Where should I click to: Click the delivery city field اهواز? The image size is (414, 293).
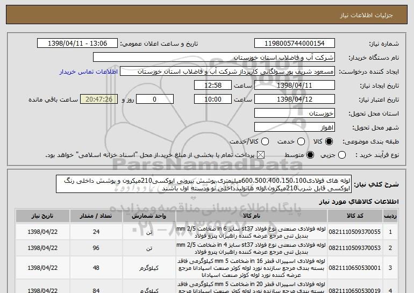coord(295,127)
